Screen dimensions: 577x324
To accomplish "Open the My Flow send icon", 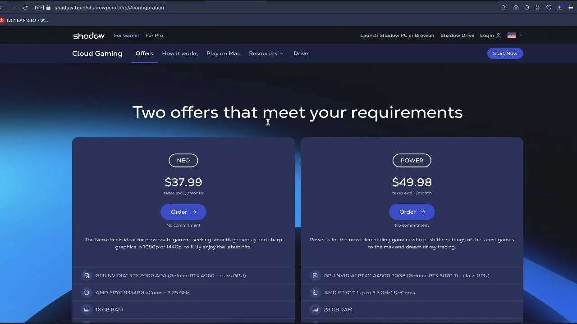I will (538, 8).
